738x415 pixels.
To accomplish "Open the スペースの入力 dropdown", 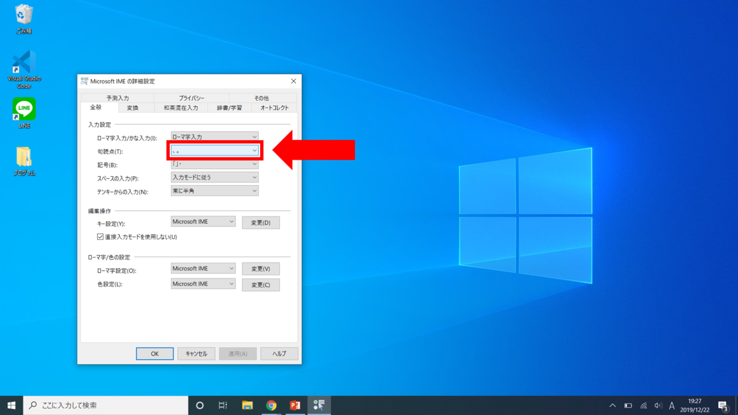I will click(215, 177).
